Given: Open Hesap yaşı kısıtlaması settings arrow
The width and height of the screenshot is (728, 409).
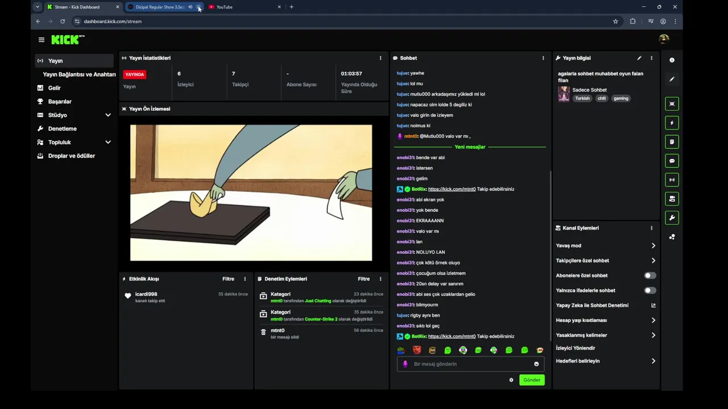Looking at the screenshot, I should (653, 320).
